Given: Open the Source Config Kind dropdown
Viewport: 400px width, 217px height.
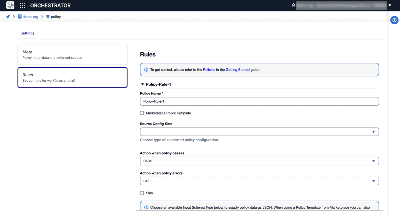Looking at the screenshot, I should click(x=259, y=132).
